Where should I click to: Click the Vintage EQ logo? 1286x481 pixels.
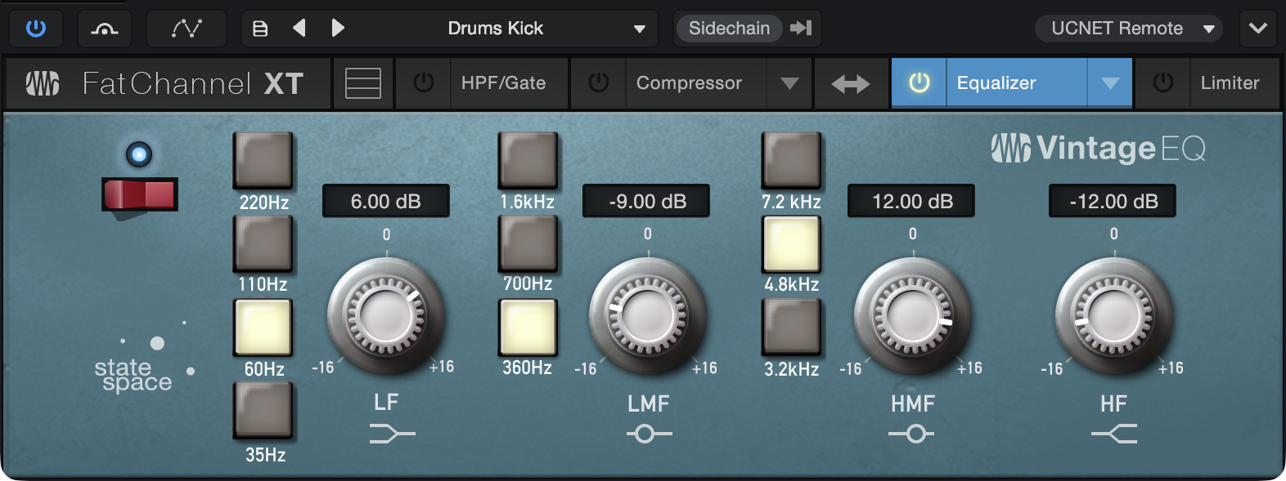click(x=1099, y=149)
